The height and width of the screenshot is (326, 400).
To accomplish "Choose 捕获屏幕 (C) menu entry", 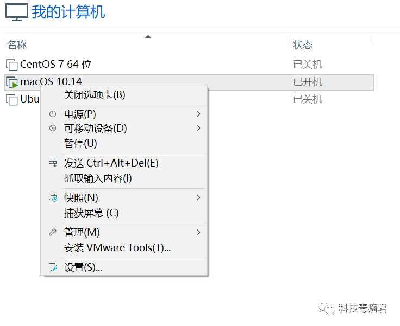I will point(91,213).
